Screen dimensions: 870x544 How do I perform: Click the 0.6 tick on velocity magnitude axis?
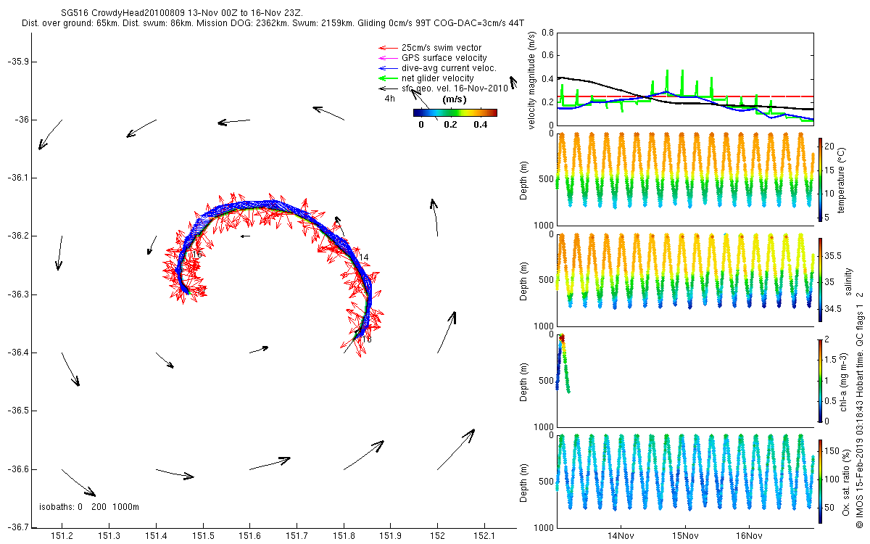pyautogui.click(x=547, y=56)
